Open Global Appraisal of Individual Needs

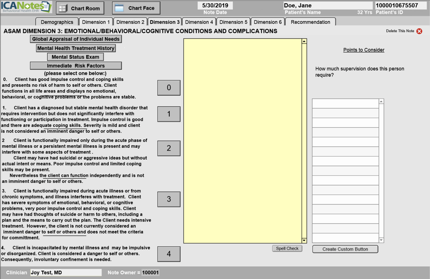click(76, 39)
